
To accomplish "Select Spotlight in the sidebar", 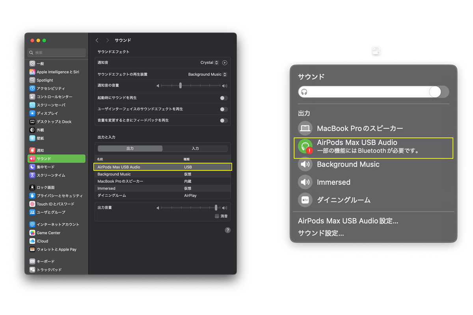I will coord(56,80).
